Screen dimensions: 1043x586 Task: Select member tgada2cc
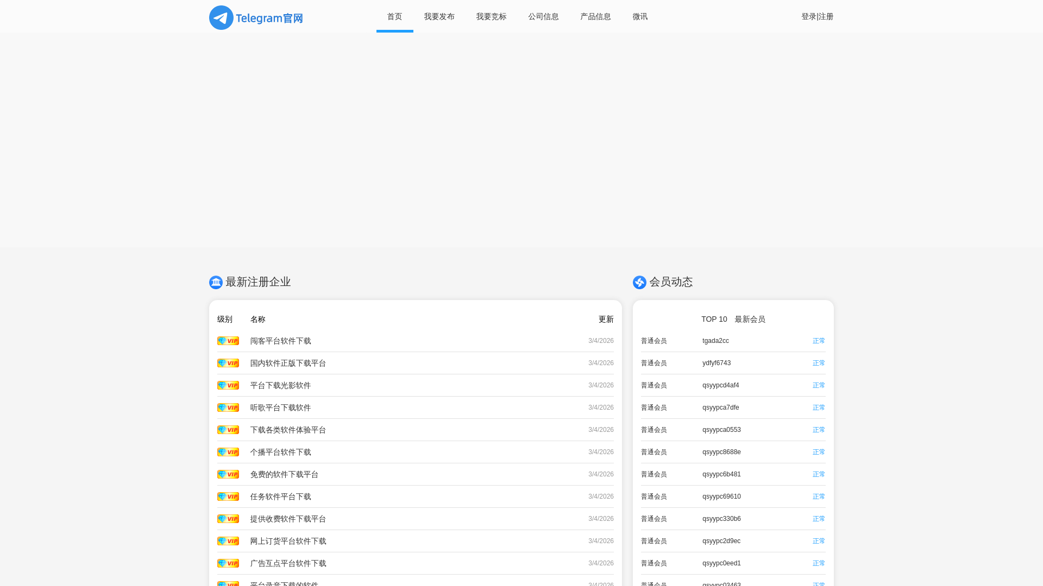coord(716,341)
